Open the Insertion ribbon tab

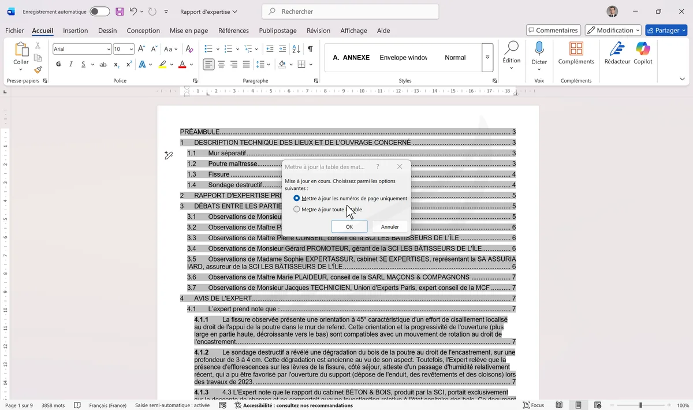75,31
